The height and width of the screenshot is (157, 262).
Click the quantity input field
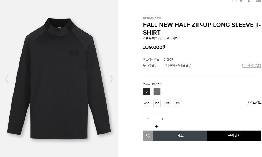point(162,118)
